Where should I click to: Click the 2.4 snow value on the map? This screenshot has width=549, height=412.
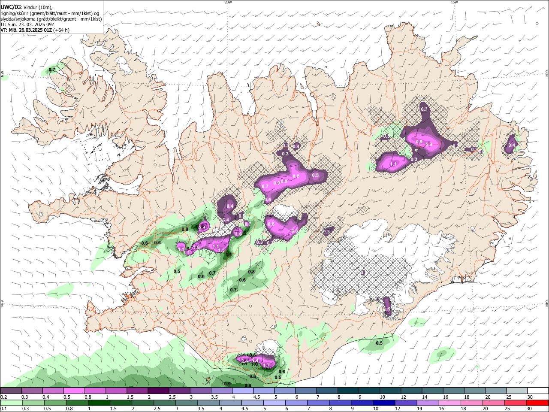[202, 227]
